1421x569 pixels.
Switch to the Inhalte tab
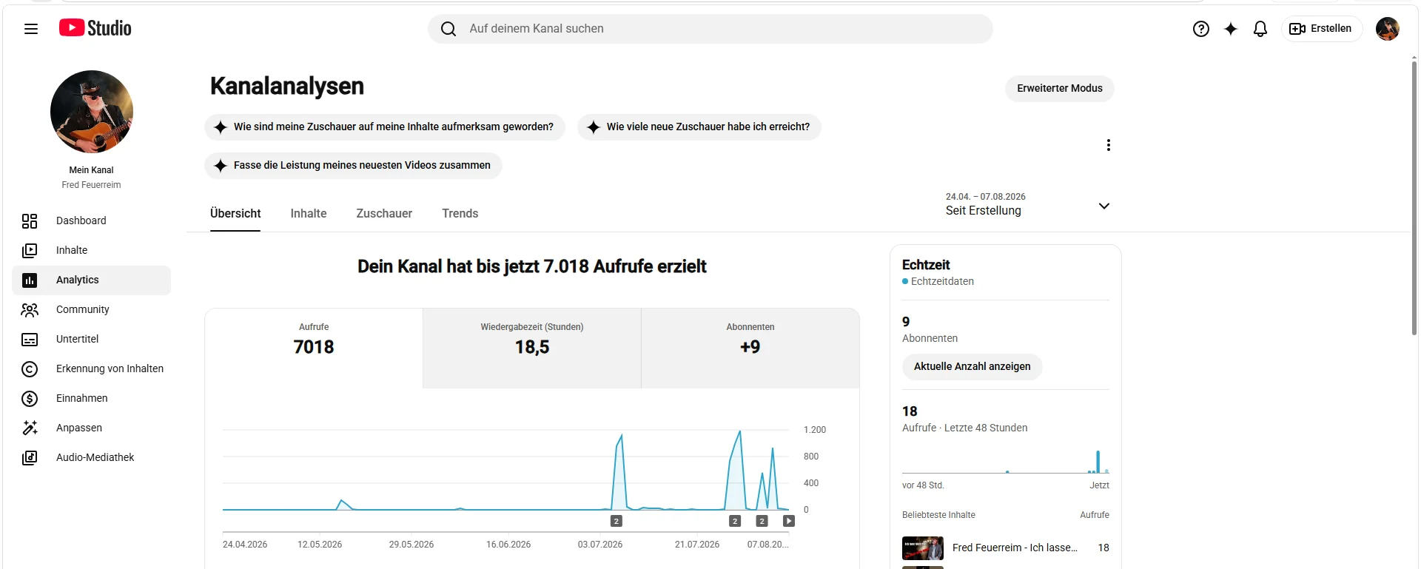[x=309, y=214]
